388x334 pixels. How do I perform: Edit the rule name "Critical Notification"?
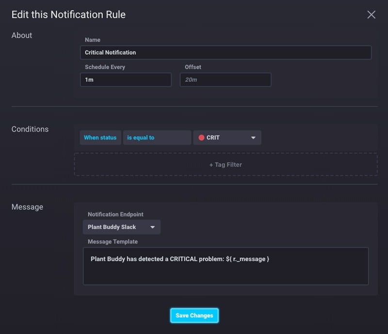pyautogui.click(x=226, y=52)
